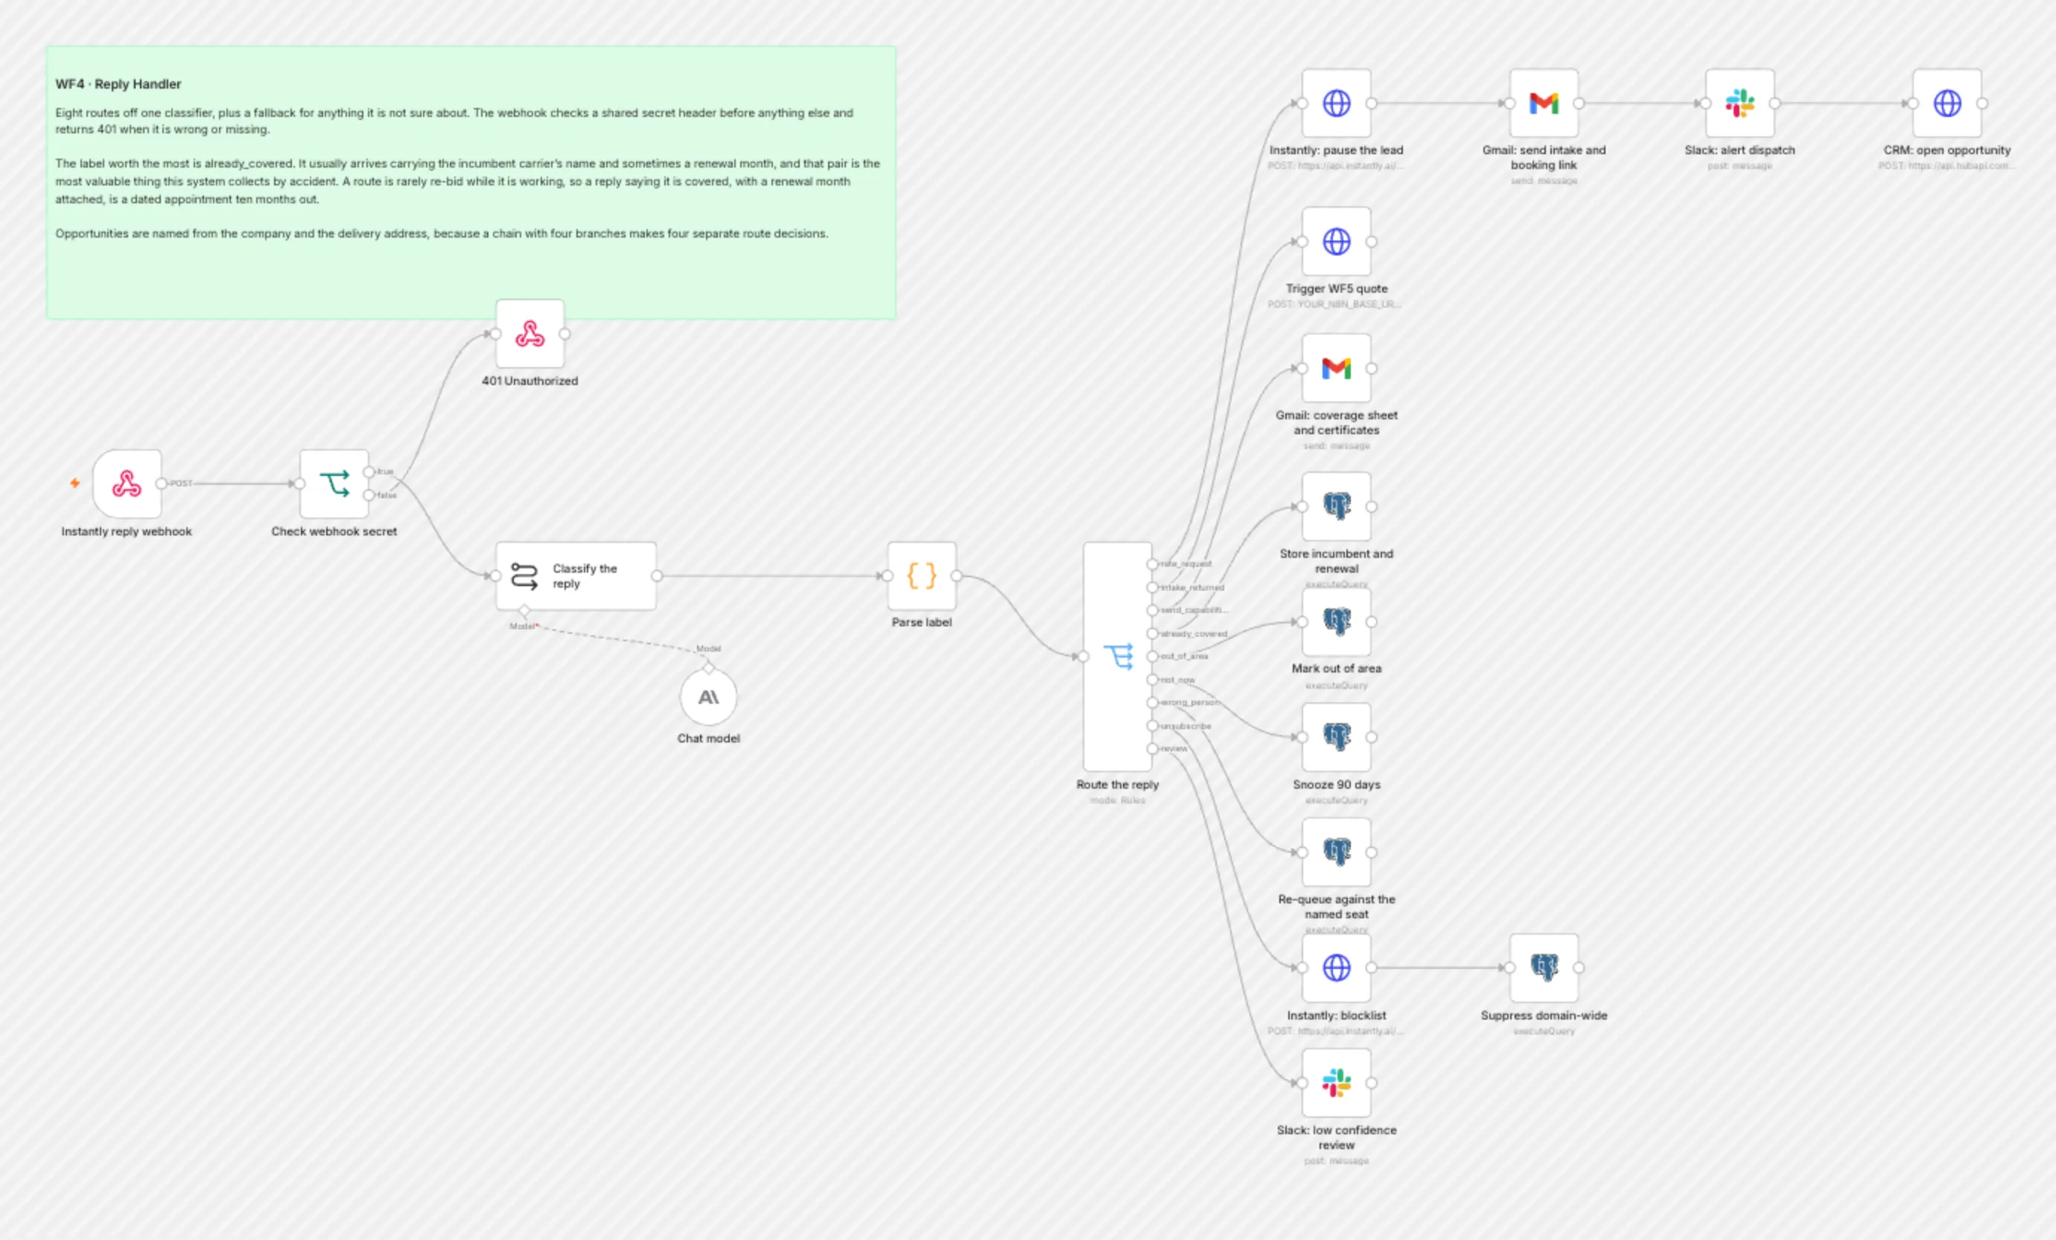Open the Snooze 90 days Postgres node
This screenshot has width=2056, height=1240.
pyautogui.click(x=1337, y=737)
